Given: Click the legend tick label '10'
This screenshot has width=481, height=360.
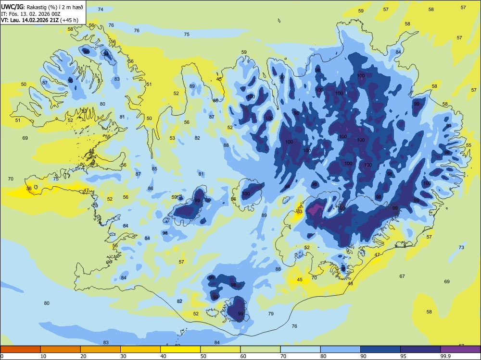Looking at the screenshot, I should click(x=43, y=356).
